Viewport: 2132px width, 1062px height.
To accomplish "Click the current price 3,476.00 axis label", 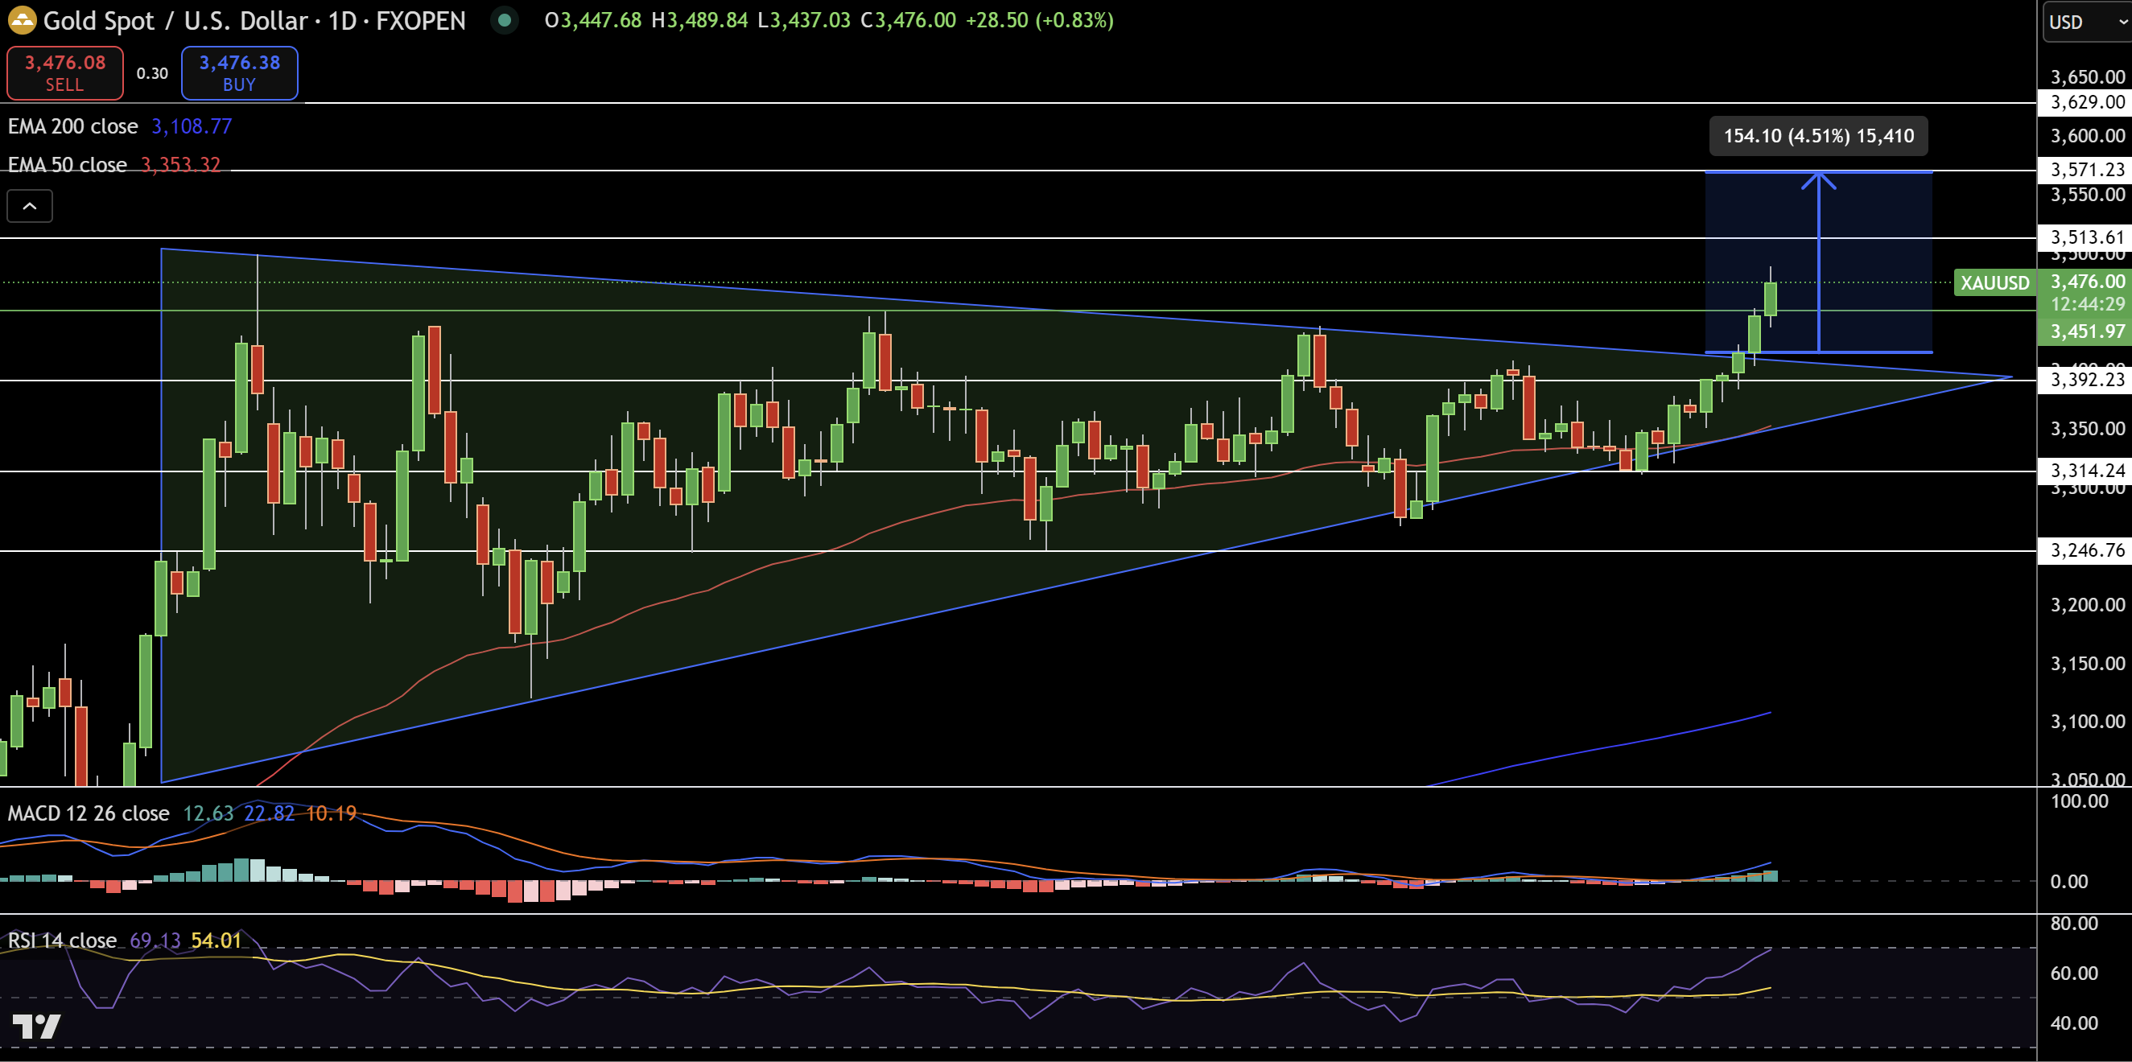I will pos(2086,282).
